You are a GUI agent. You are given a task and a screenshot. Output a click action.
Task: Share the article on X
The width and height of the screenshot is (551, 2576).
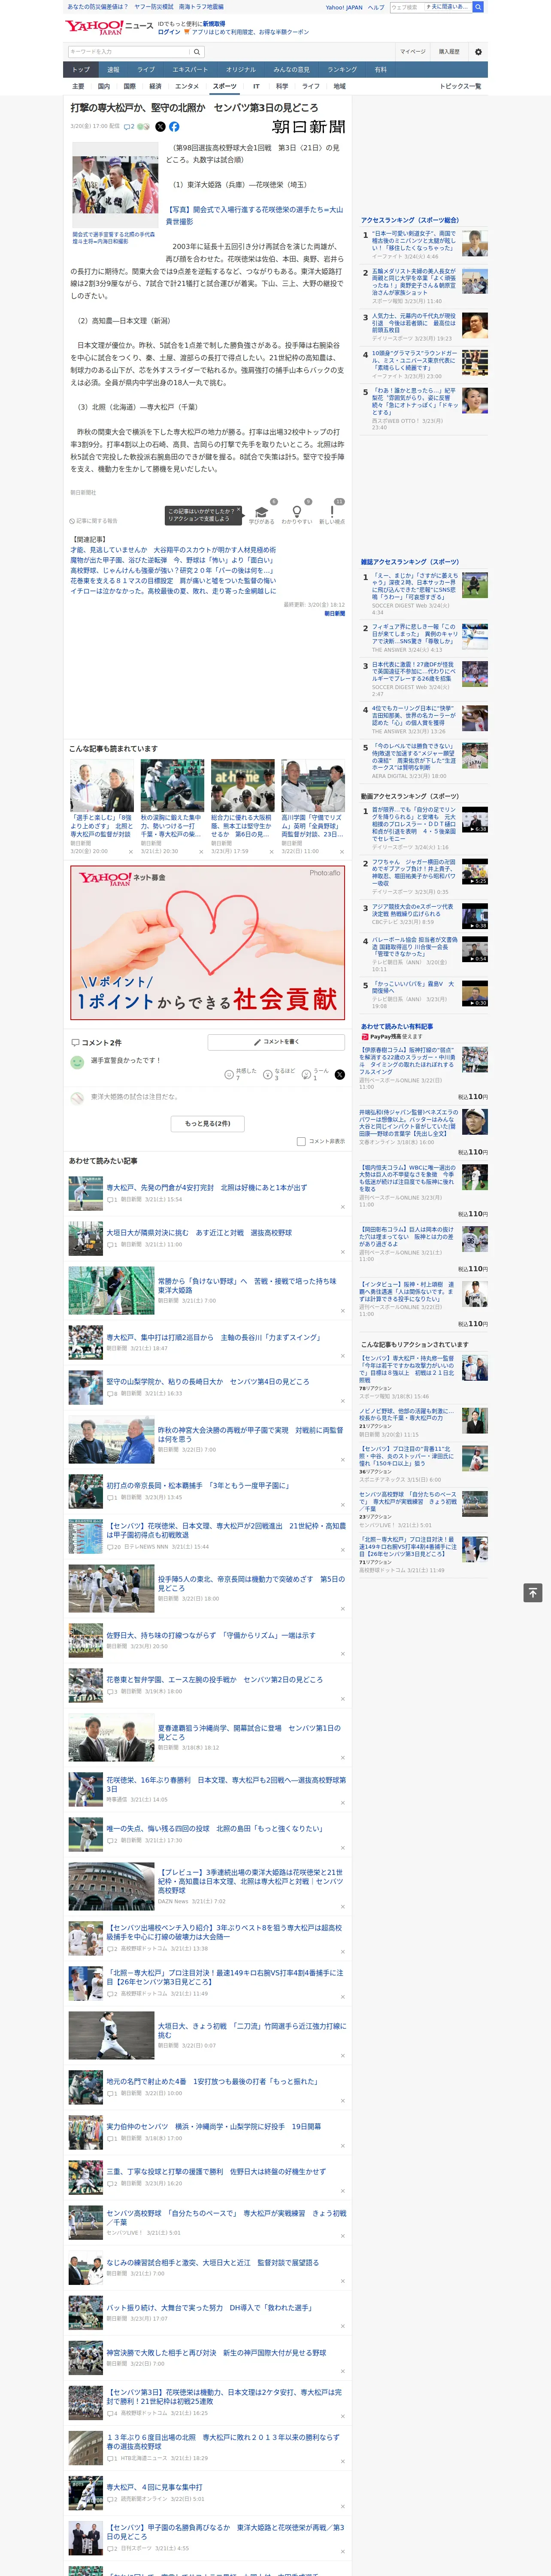[160, 127]
